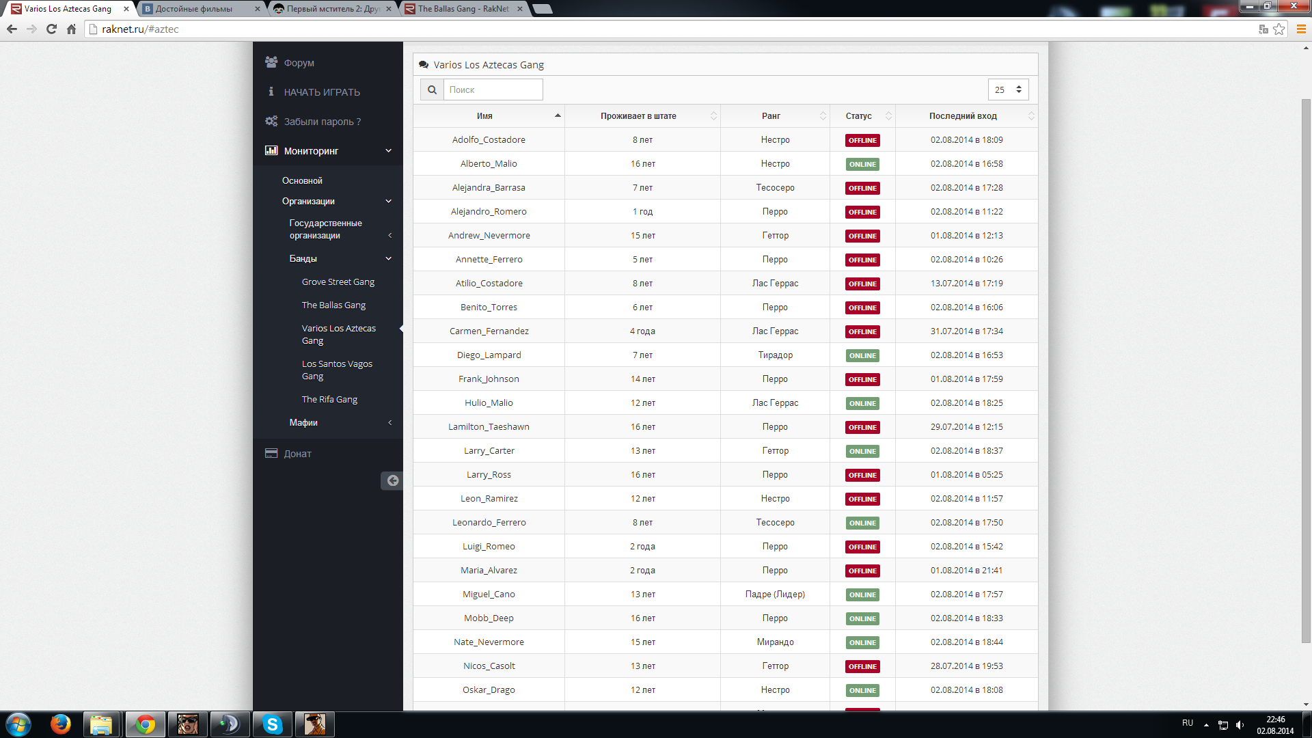This screenshot has height=738, width=1312.
Task: Open the Chrome menu hamburger icon
Action: [1301, 29]
